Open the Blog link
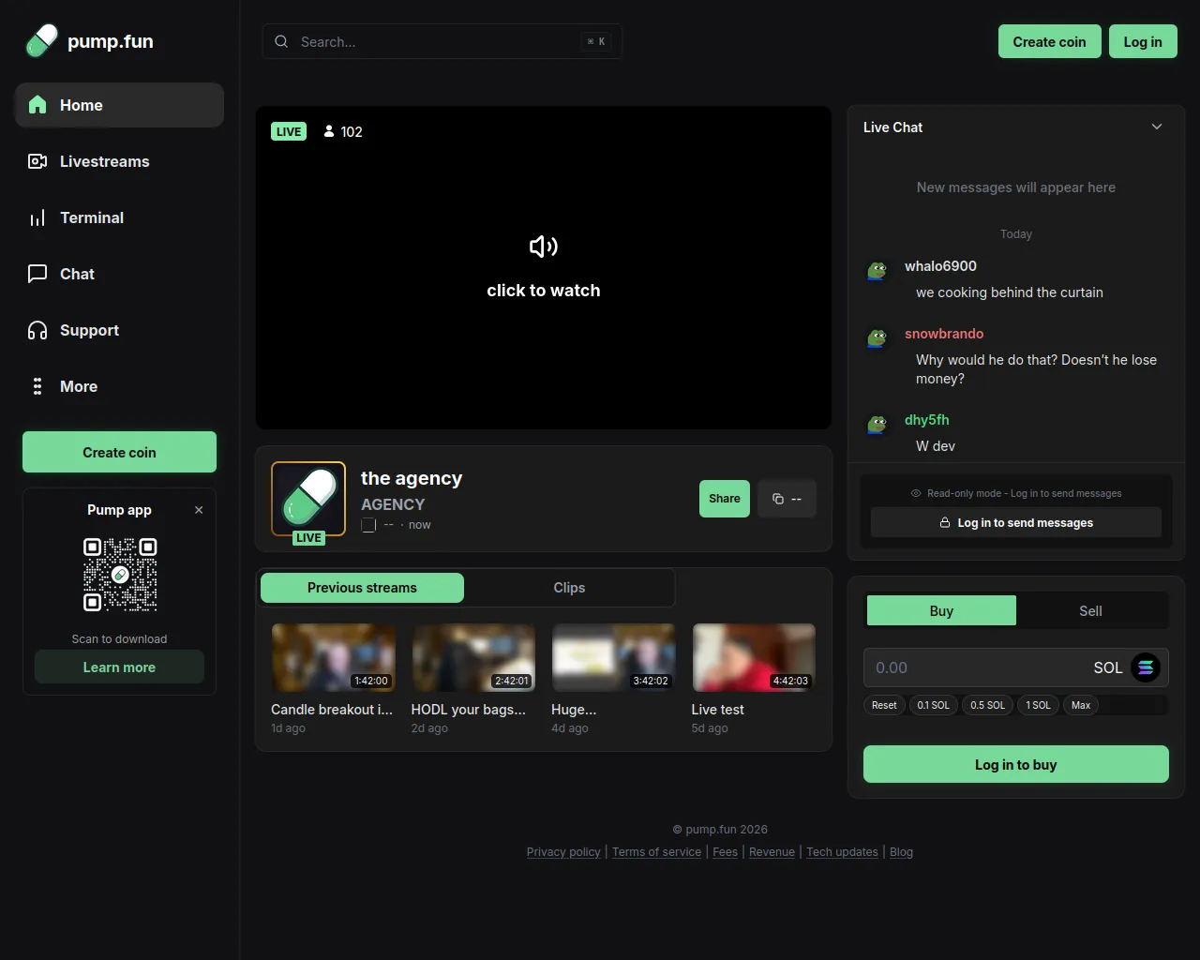1200x960 pixels. point(901,852)
